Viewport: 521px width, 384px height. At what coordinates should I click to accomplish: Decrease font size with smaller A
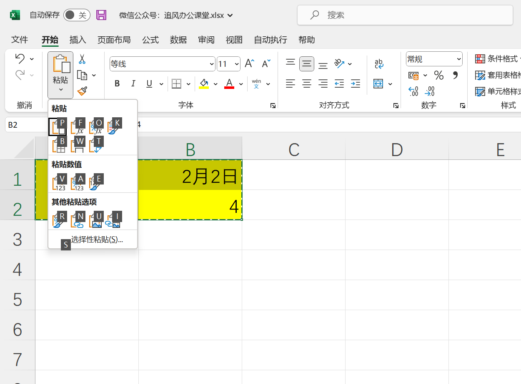266,63
